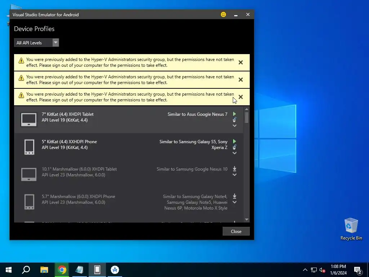Open the All API Levels dropdown
The width and height of the screenshot is (369, 277).
pyautogui.click(x=36, y=43)
